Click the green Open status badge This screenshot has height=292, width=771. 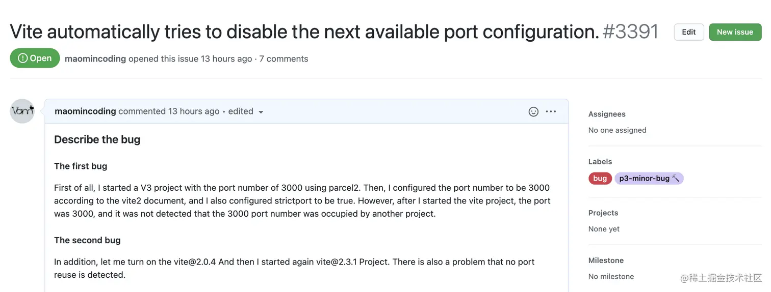(35, 59)
